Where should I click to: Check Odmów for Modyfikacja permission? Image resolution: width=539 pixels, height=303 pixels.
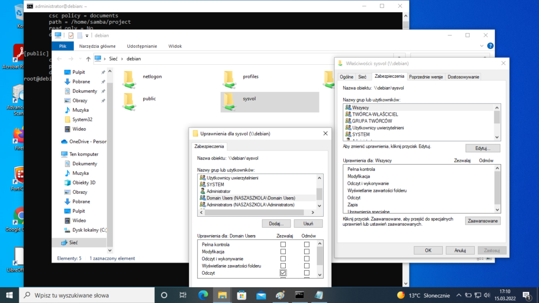[307, 252]
